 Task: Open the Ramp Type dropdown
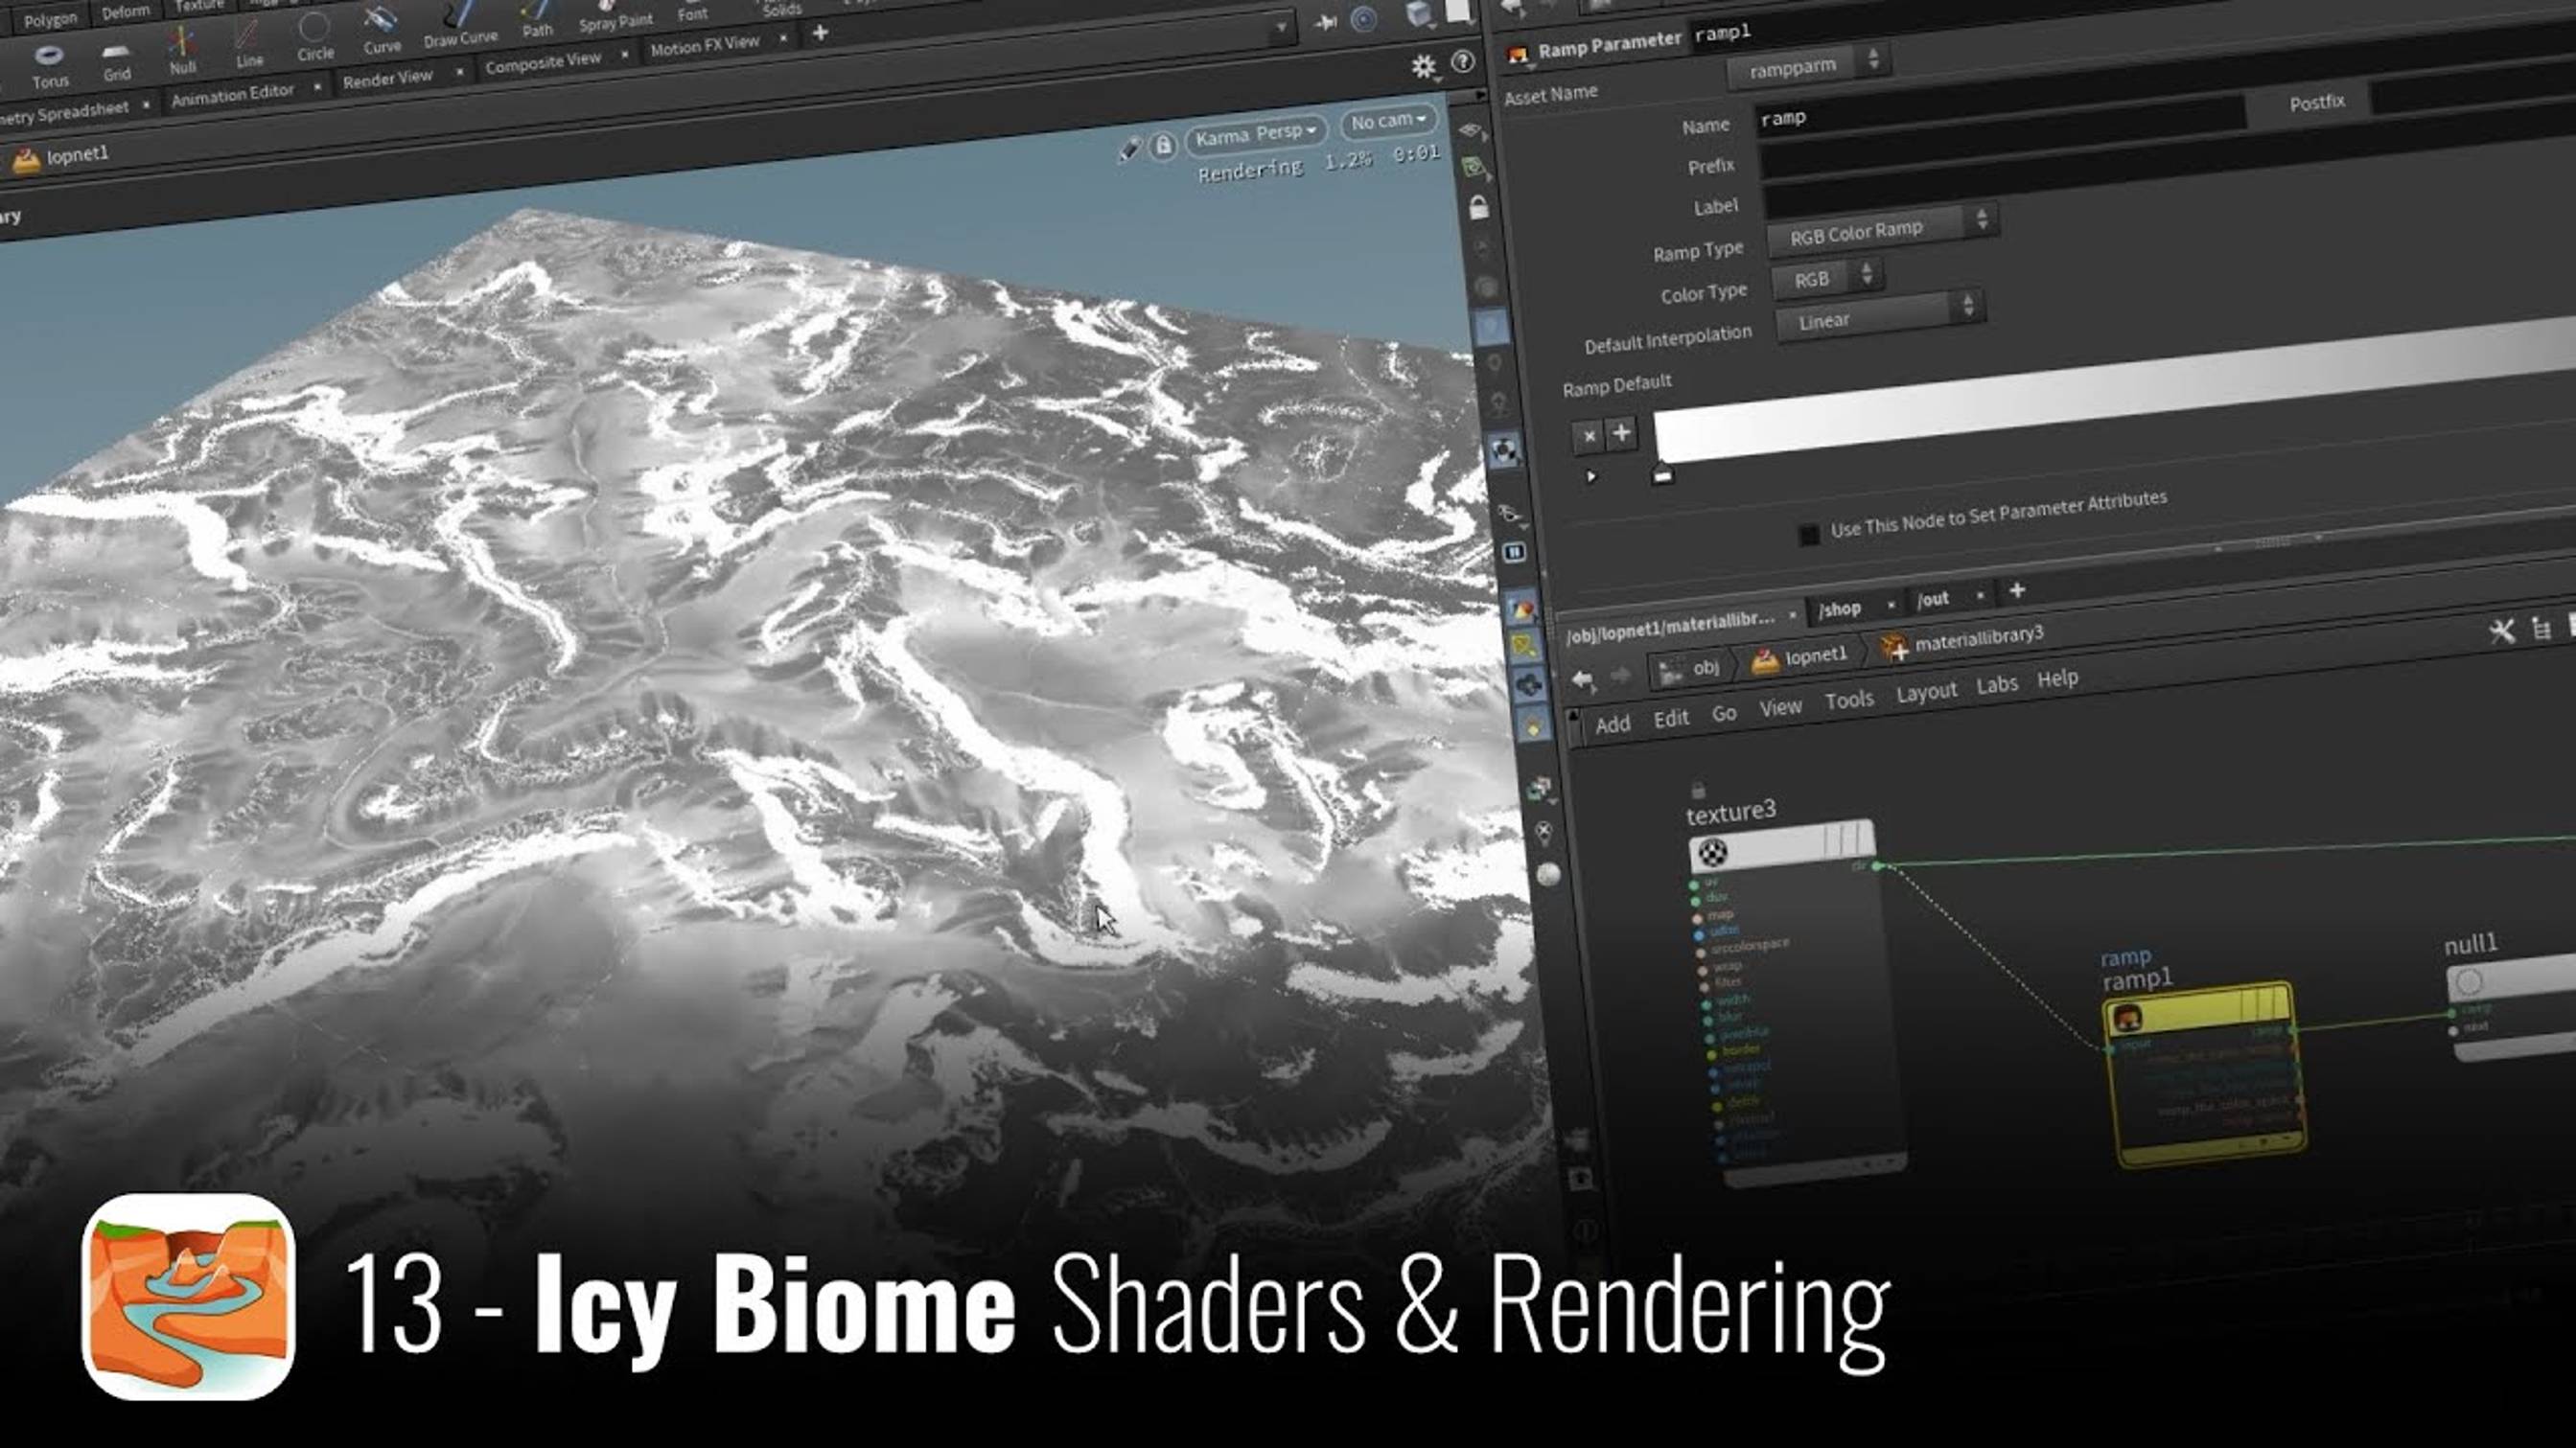(x=1882, y=231)
